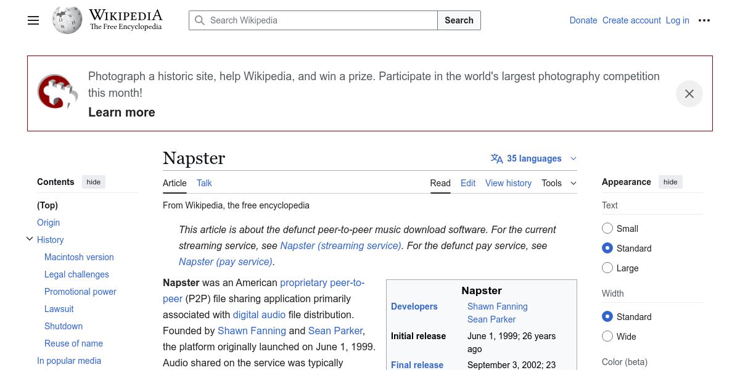Select Large text size
Image resolution: width=740 pixels, height=370 pixels.
[x=607, y=268]
